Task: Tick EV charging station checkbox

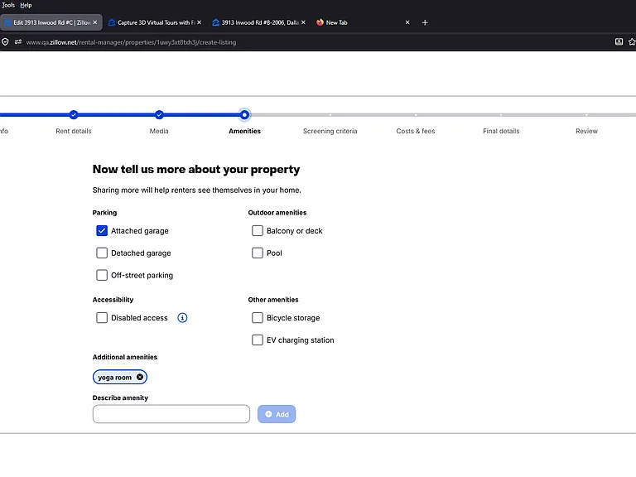Action: pos(258,340)
